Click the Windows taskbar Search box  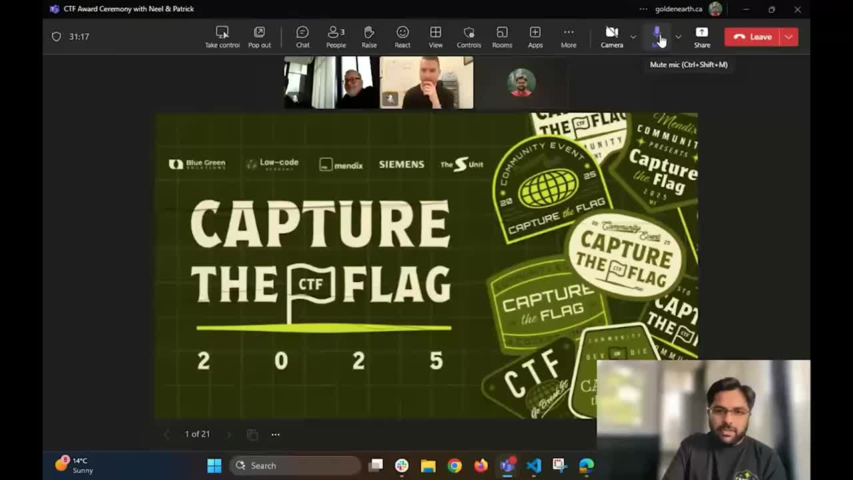click(295, 465)
